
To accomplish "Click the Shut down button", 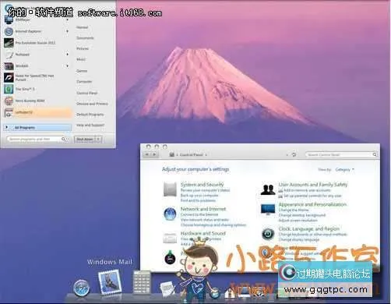I will pyautogui.click(x=85, y=140).
